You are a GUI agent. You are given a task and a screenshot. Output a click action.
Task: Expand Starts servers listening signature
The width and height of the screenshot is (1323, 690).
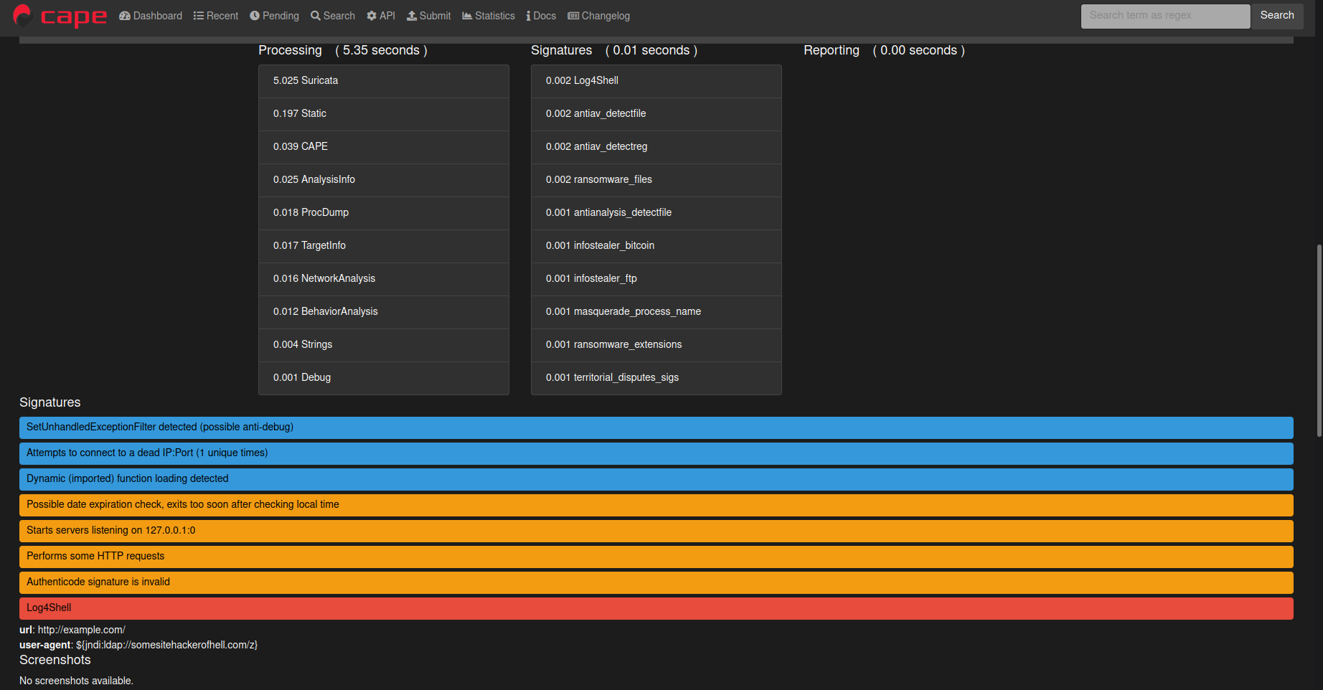coord(656,531)
